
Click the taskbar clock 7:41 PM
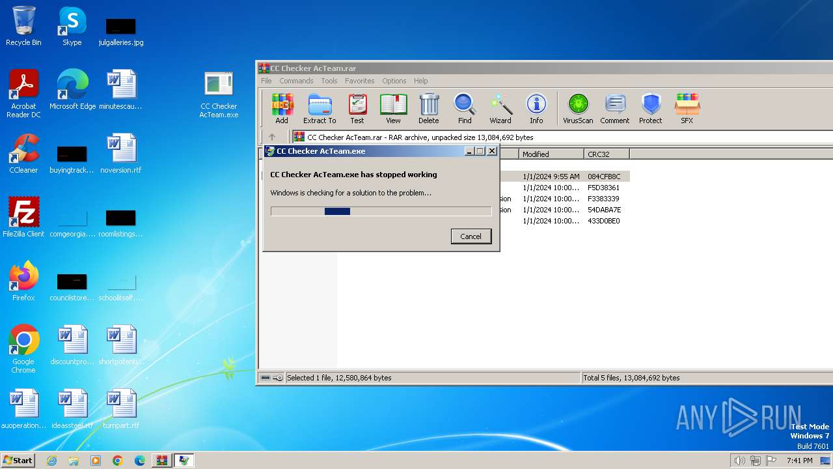[799, 461]
